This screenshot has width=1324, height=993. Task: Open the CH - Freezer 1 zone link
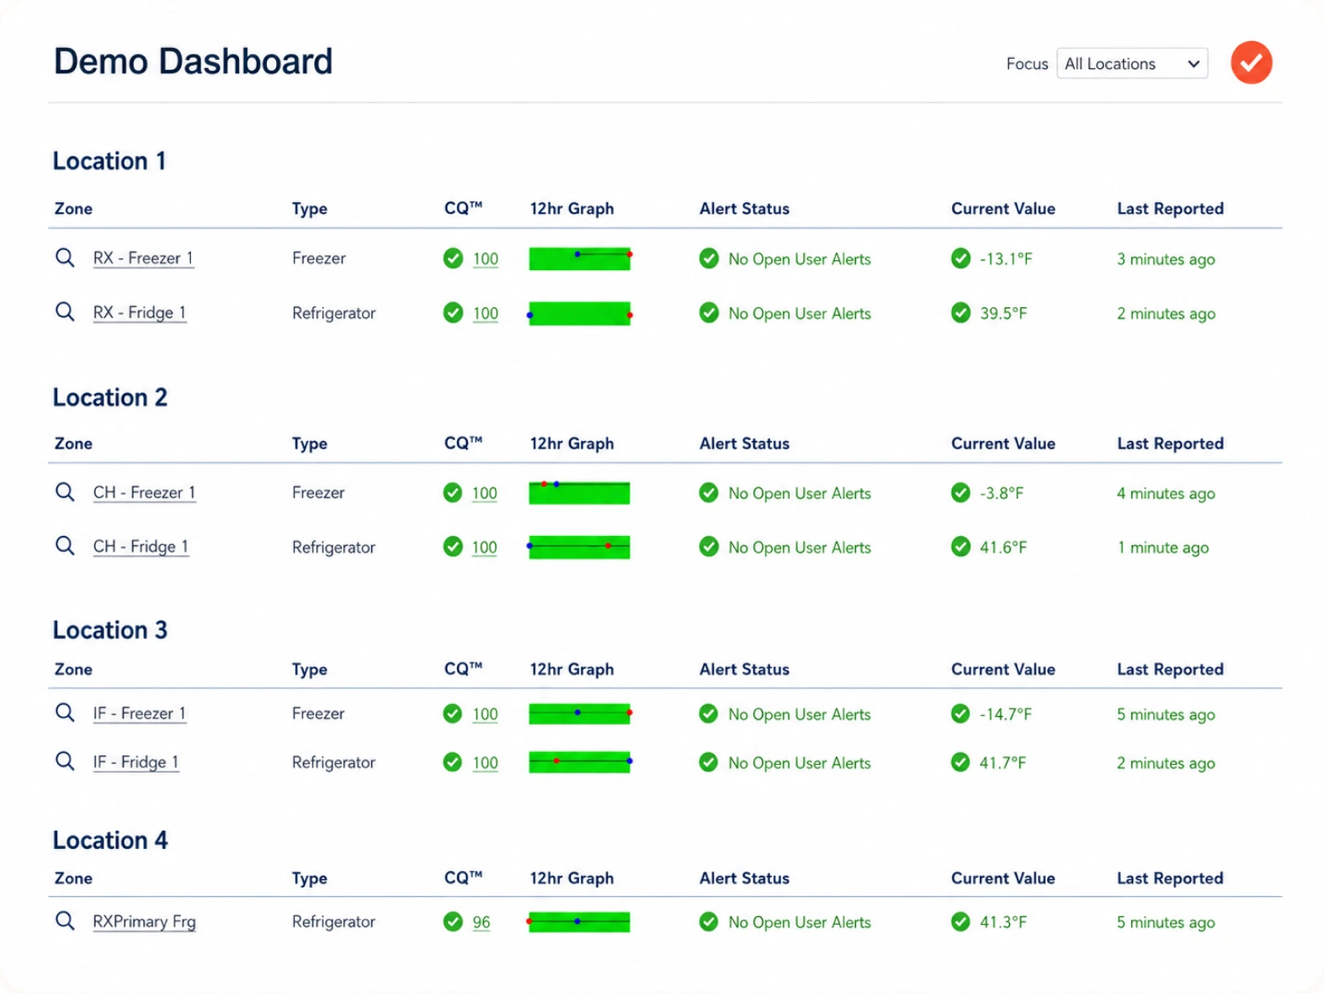point(144,492)
